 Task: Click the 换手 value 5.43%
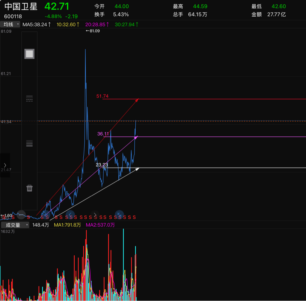pos(121,14)
